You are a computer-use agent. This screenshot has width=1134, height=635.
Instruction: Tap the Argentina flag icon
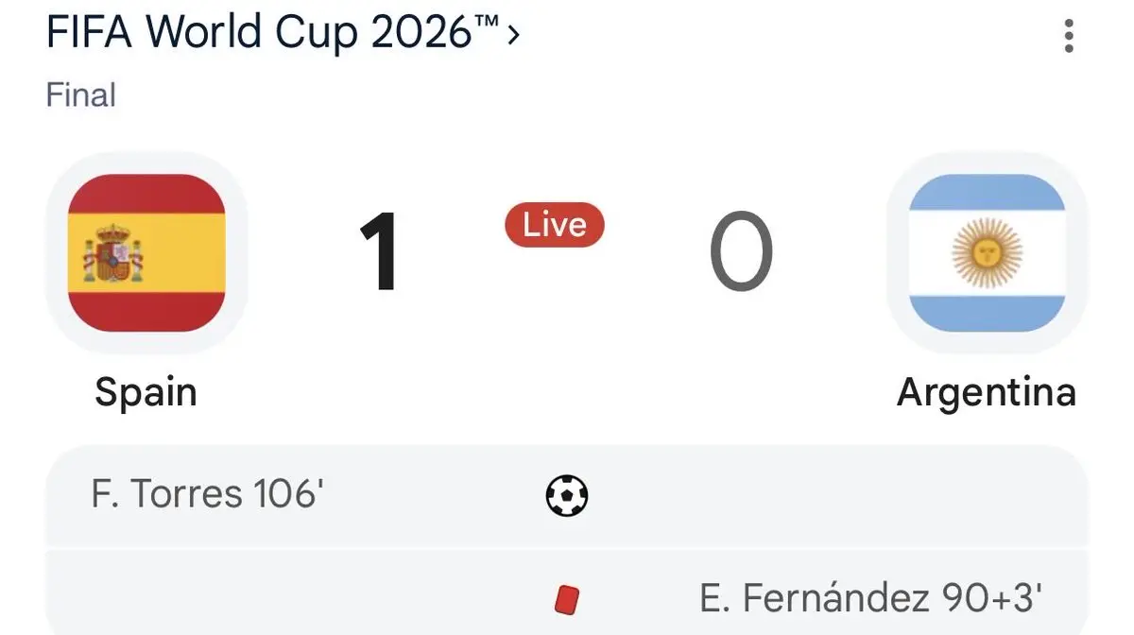(987, 253)
